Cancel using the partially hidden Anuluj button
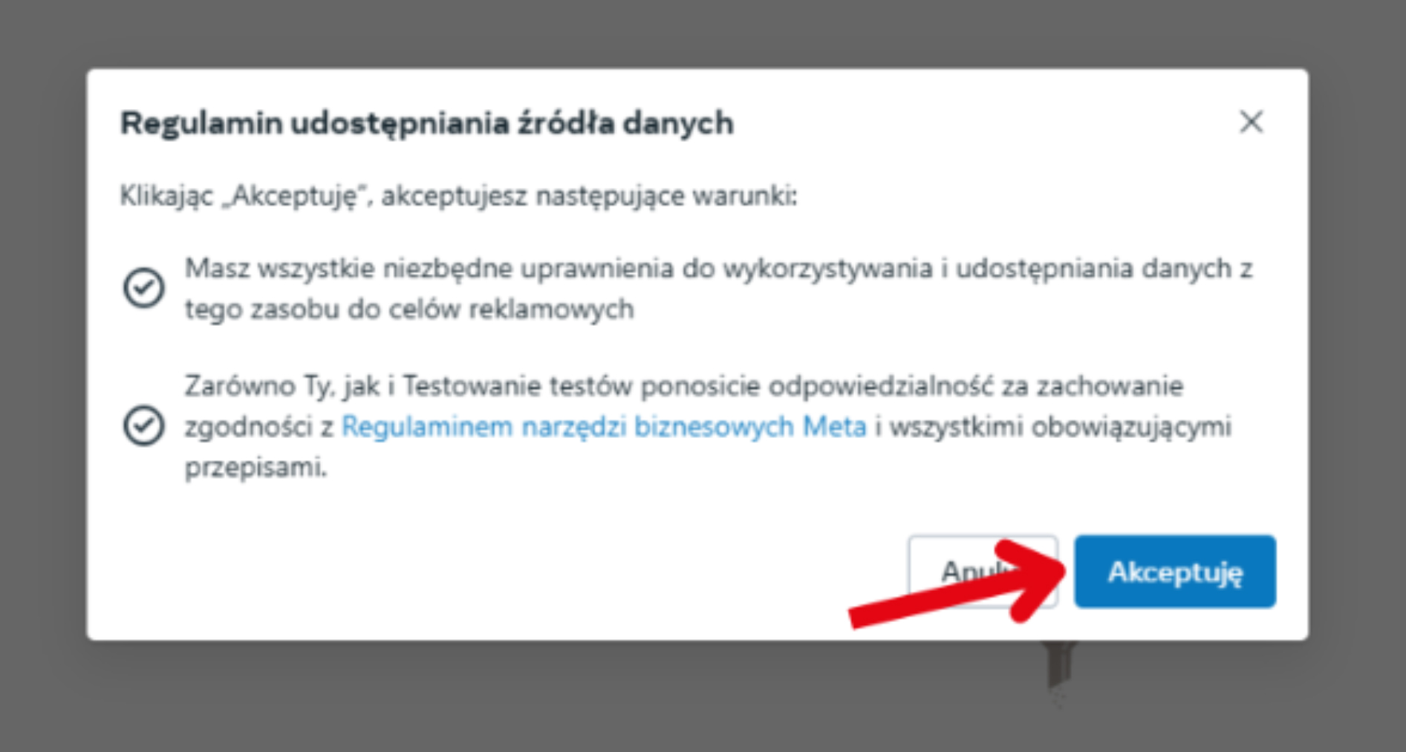Image resolution: width=1406 pixels, height=752 pixels. pos(982,572)
